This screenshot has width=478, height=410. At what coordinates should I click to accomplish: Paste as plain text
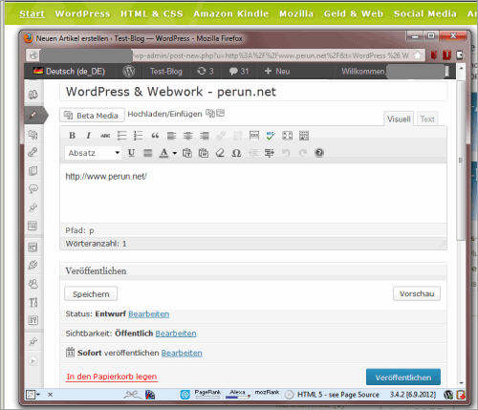(187, 153)
